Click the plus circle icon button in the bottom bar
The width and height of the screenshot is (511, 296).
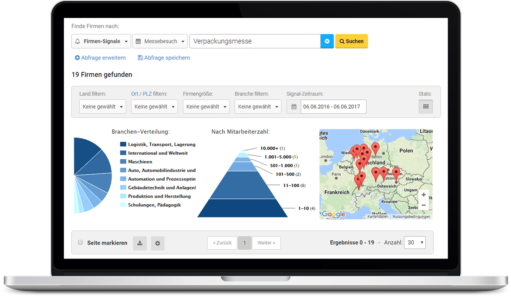(x=158, y=243)
